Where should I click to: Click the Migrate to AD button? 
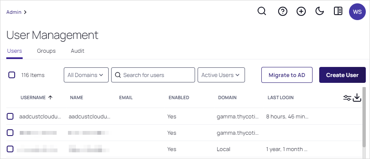click(x=287, y=75)
